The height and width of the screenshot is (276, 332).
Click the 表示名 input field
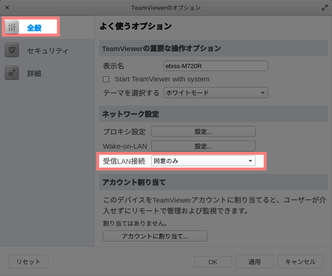(215, 66)
